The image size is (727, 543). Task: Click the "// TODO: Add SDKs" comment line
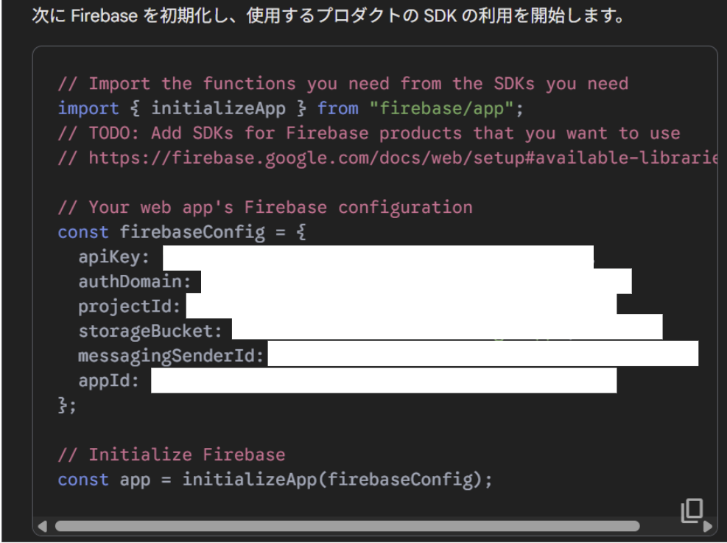tap(368, 133)
